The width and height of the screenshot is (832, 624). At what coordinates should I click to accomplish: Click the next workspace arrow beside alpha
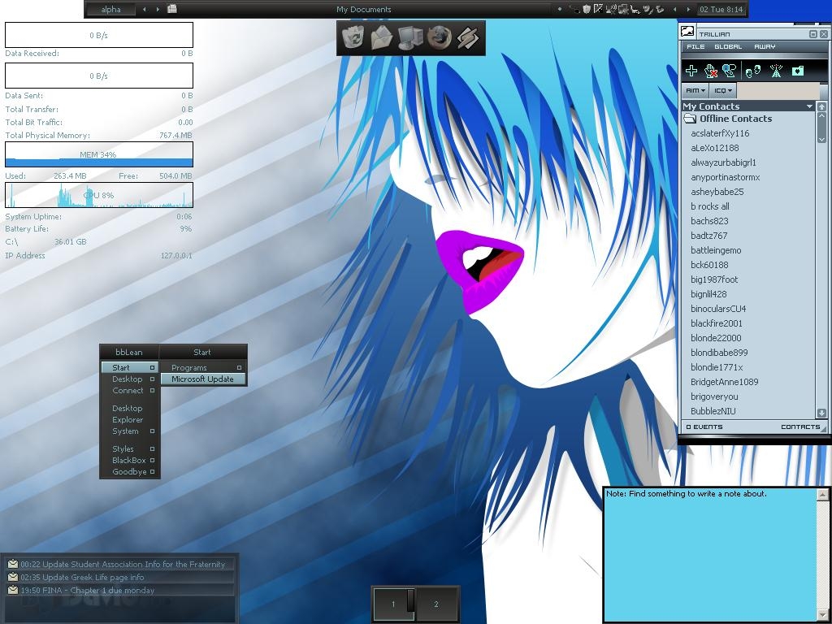158,9
